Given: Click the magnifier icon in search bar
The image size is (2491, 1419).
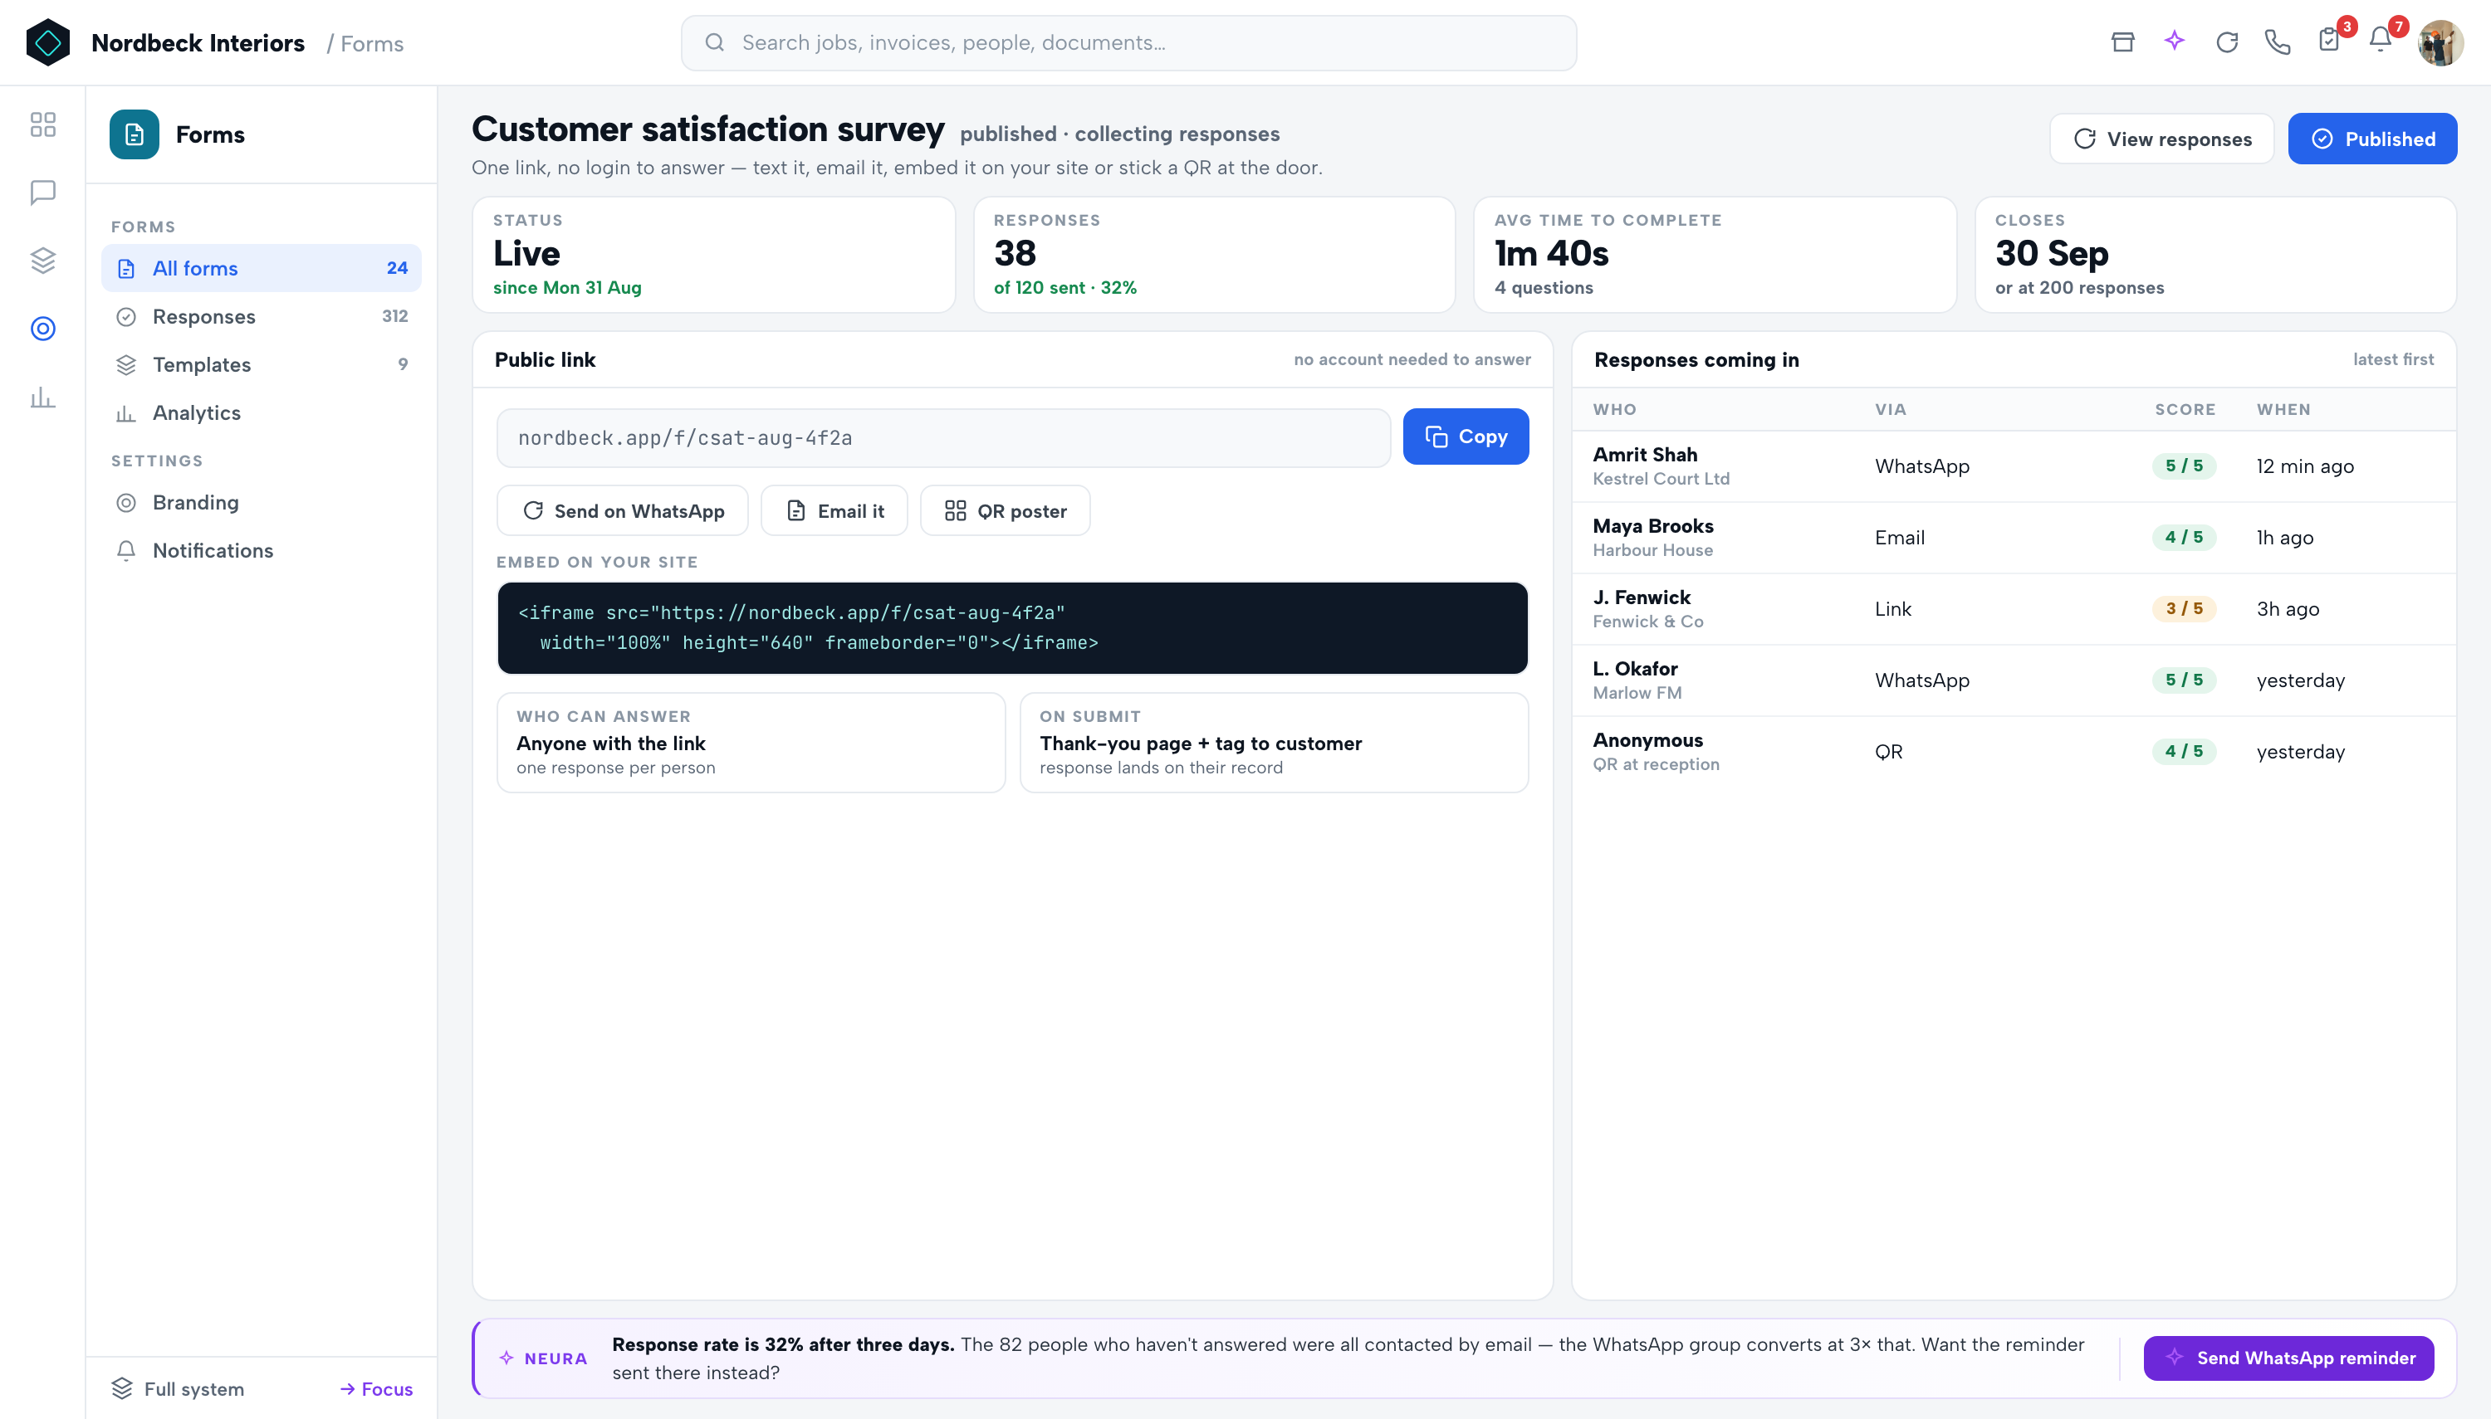Looking at the screenshot, I should click(x=715, y=43).
